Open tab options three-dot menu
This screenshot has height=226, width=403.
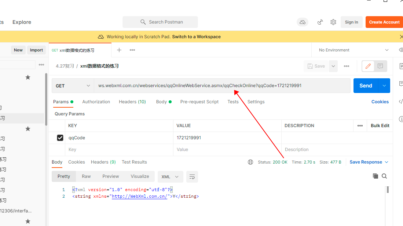[132, 50]
